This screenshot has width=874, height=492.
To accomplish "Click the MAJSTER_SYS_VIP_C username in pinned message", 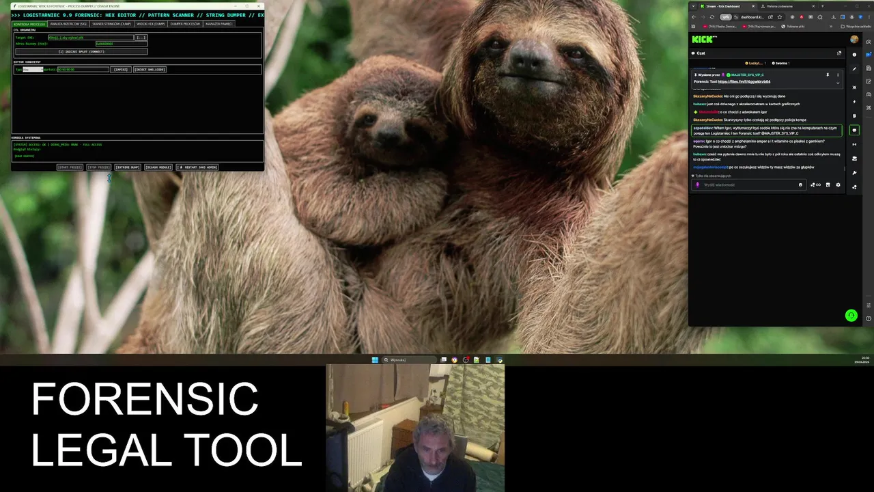I will click(x=747, y=74).
